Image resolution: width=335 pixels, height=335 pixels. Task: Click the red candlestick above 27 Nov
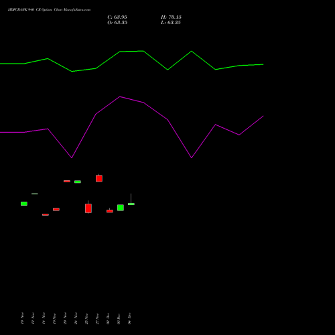99,178
